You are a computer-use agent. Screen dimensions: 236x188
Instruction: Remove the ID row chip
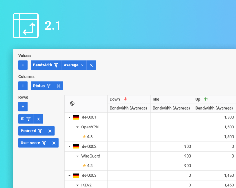(39, 119)
